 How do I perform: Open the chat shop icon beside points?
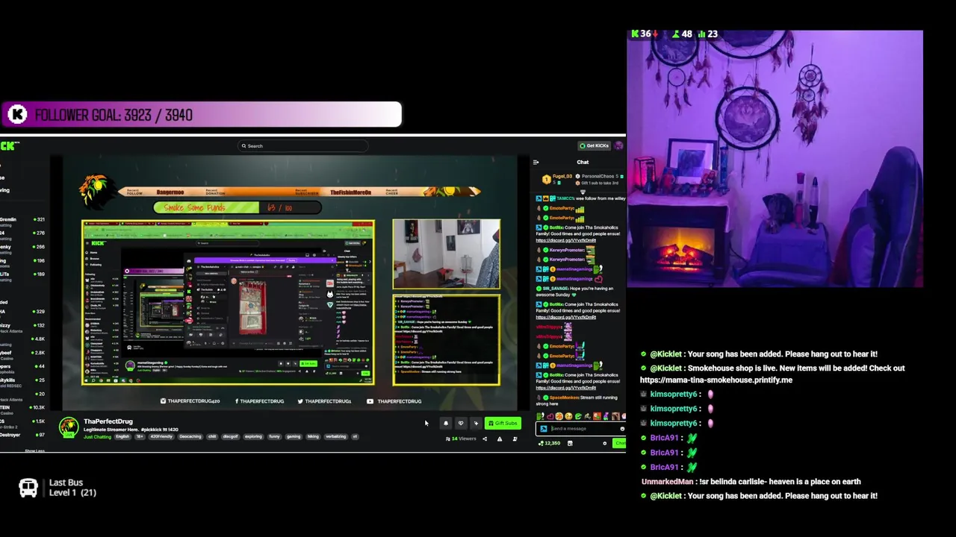pyautogui.click(x=570, y=443)
